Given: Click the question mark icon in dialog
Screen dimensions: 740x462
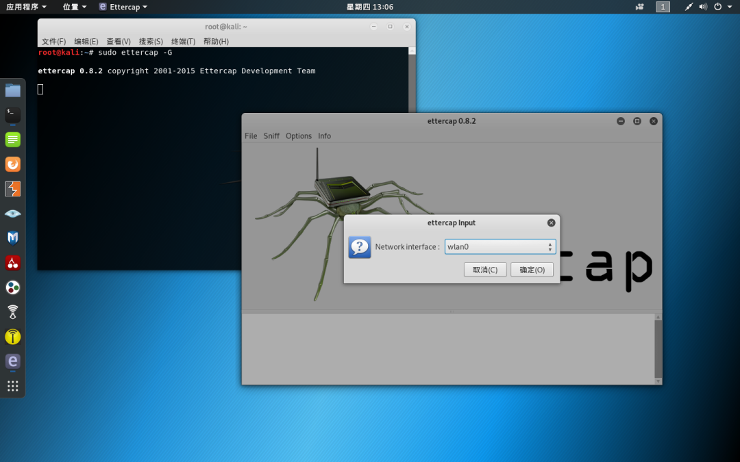Looking at the screenshot, I should (x=360, y=247).
